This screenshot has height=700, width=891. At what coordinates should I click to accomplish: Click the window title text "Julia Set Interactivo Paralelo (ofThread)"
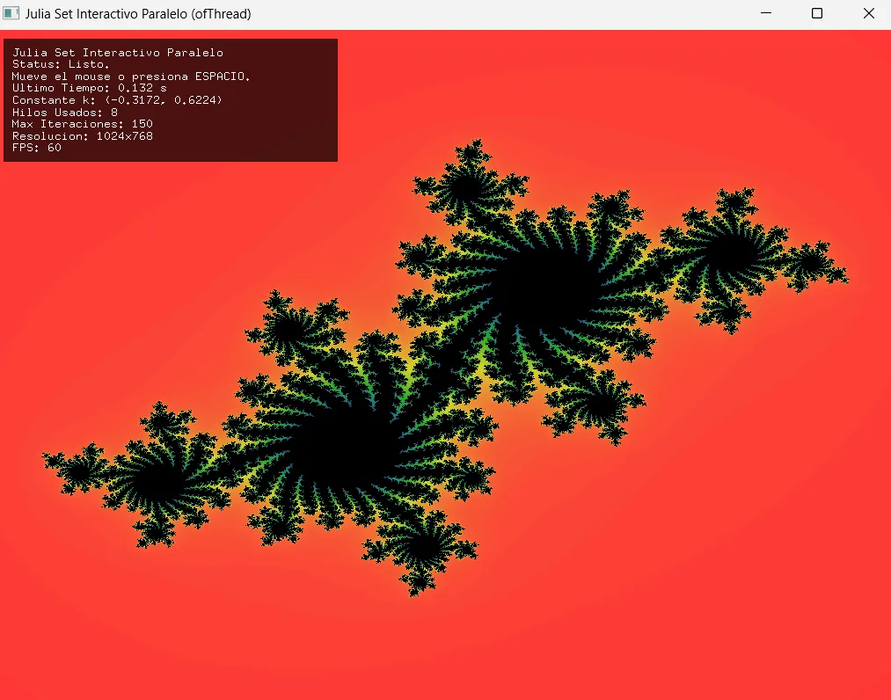[138, 13]
